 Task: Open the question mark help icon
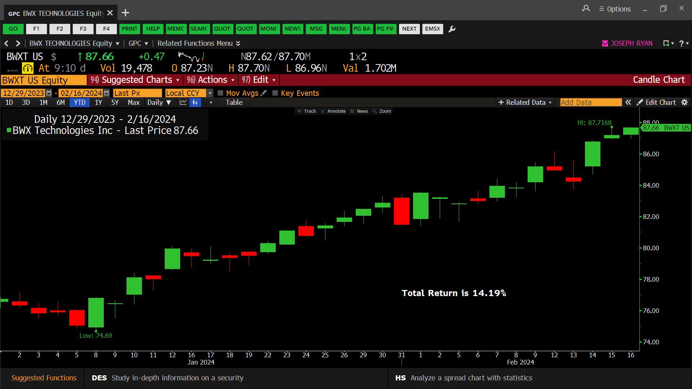pyautogui.click(x=681, y=43)
